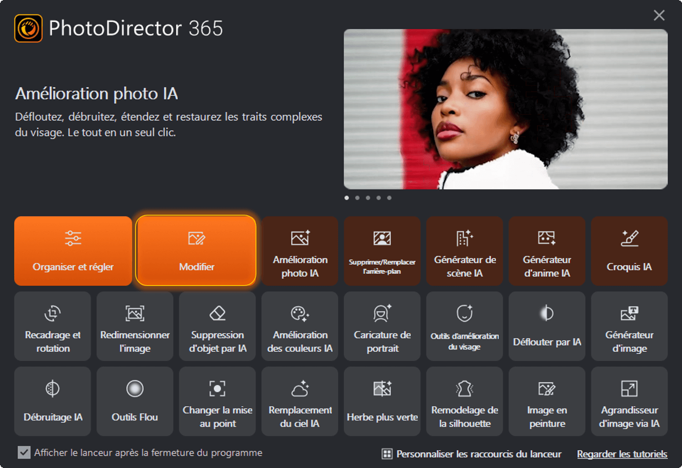Screen dimensions: 682x468
Task: Start the Croquis IA tool
Action: click(629, 251)
